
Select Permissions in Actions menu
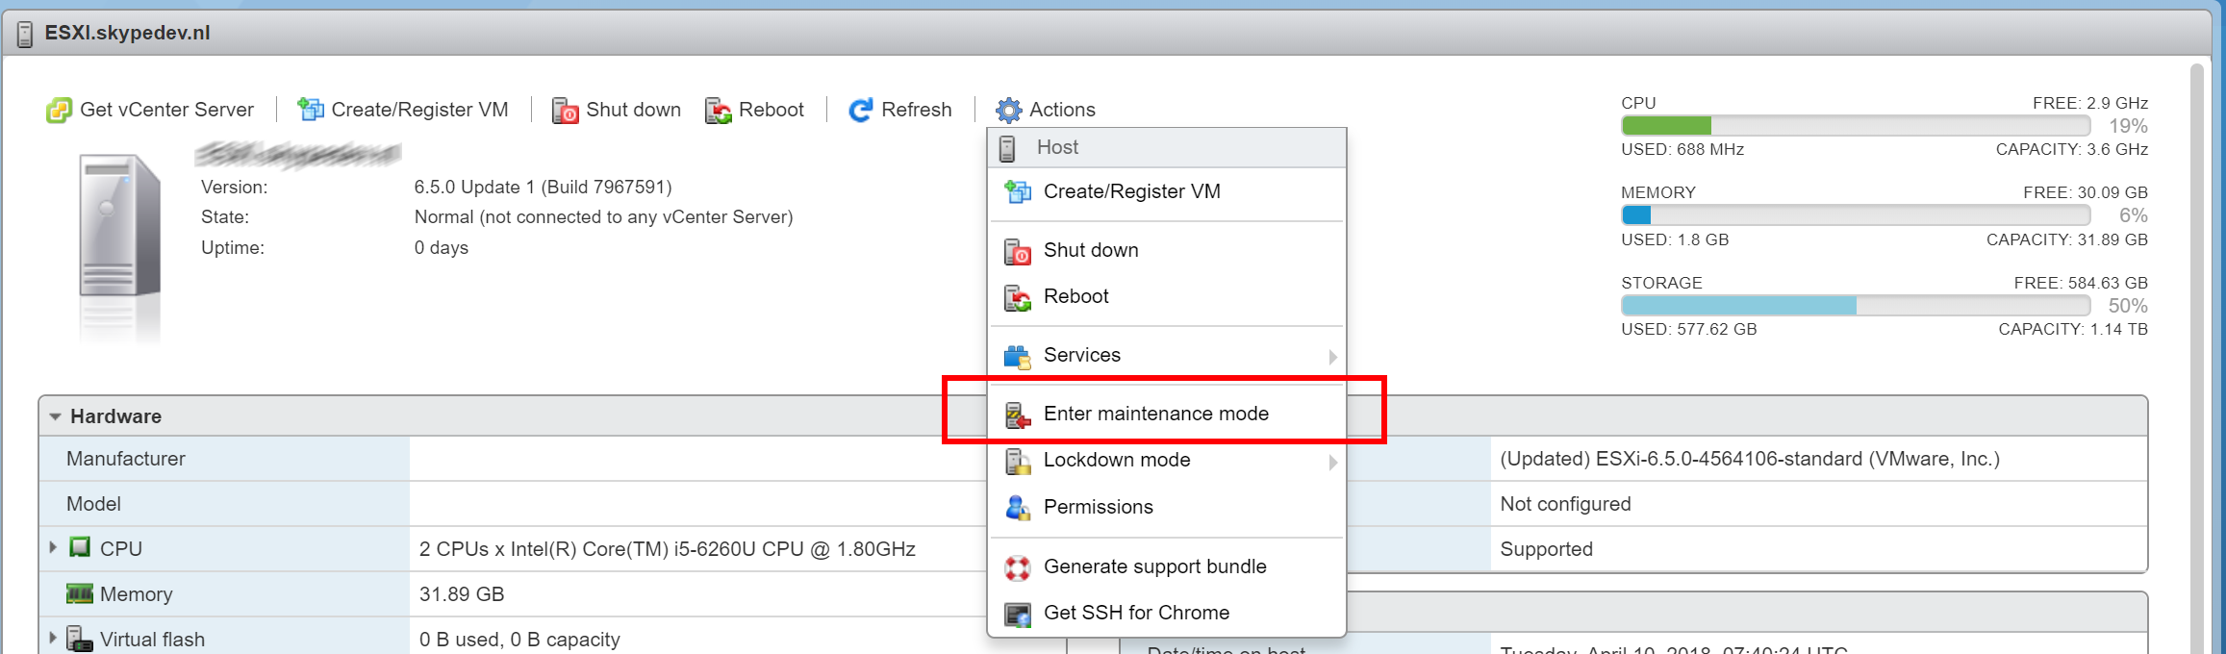pyautogui.click(x=1166, y=507)
